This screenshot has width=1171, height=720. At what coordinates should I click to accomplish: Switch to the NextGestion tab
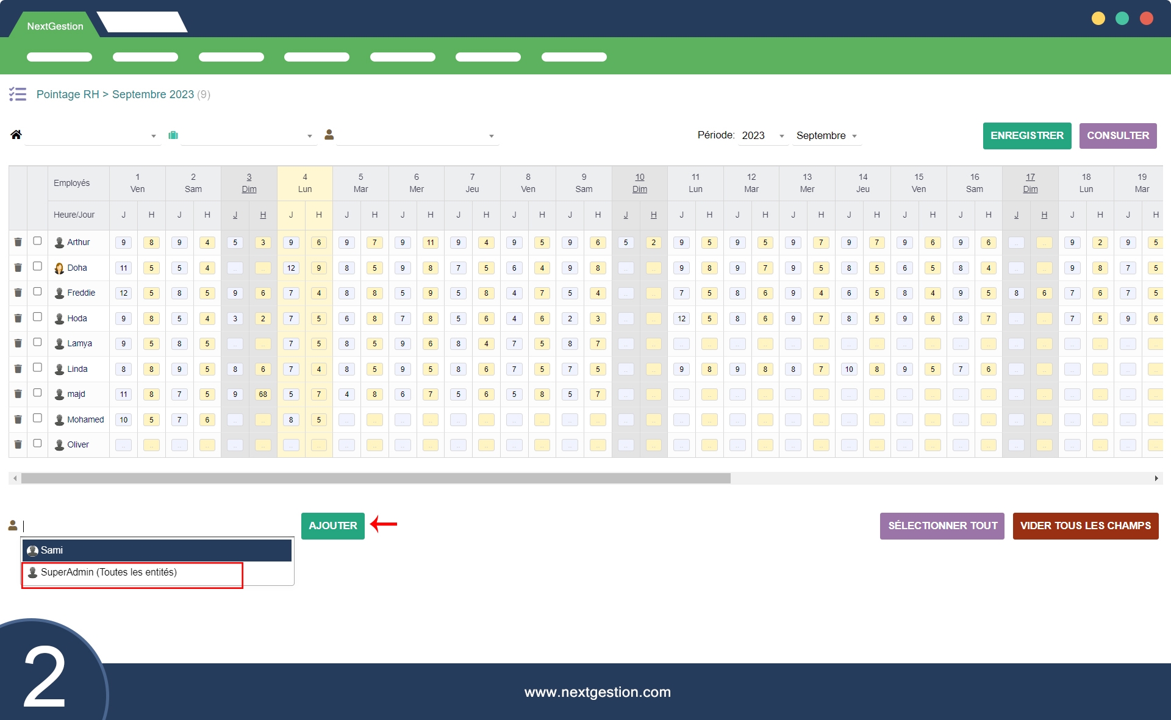(x=55, y=26)
